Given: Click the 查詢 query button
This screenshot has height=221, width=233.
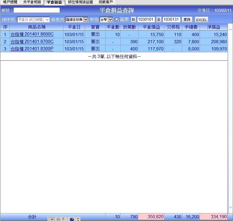Looking at the screenshot, I should (x=187, y=19).
